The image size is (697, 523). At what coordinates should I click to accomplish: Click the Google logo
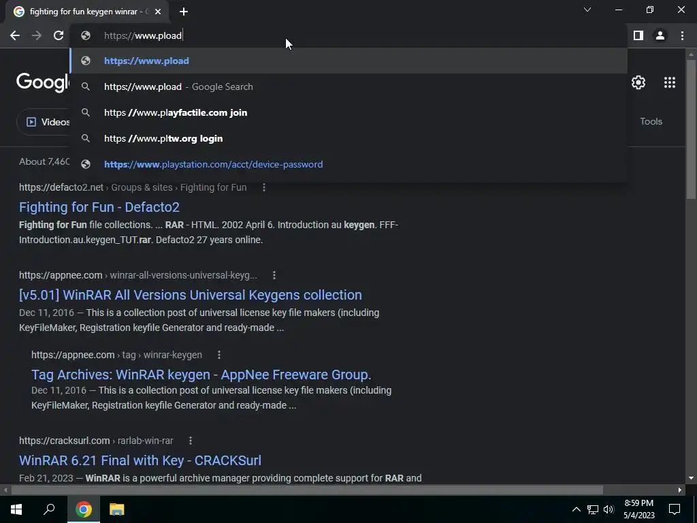tap(43, 82)
